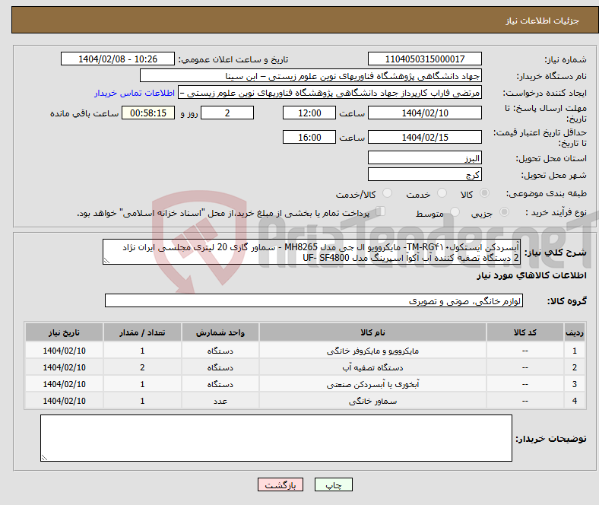The image size is (599, 505).
Task: Select the متوسط purchase type radio
Action: [x=454, y=213]
